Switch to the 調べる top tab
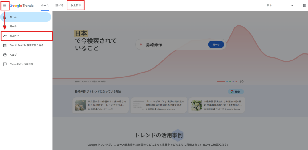 (59, 6)
